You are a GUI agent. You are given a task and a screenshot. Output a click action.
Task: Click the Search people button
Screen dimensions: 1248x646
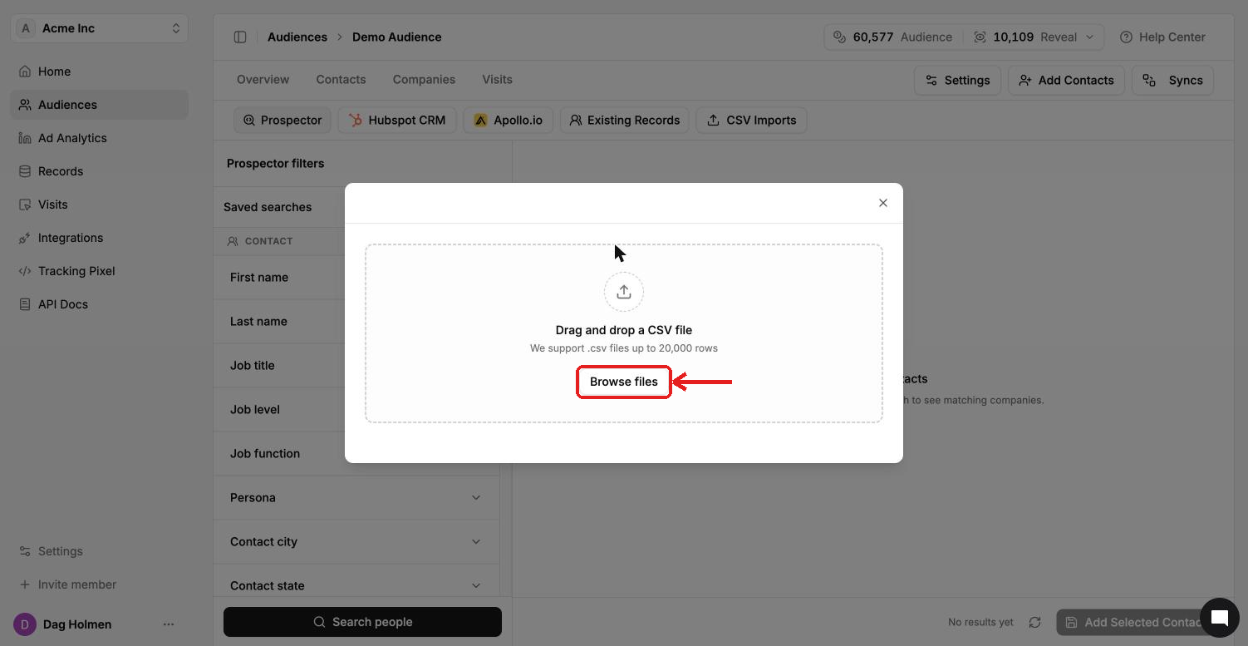tap(362, 622)
